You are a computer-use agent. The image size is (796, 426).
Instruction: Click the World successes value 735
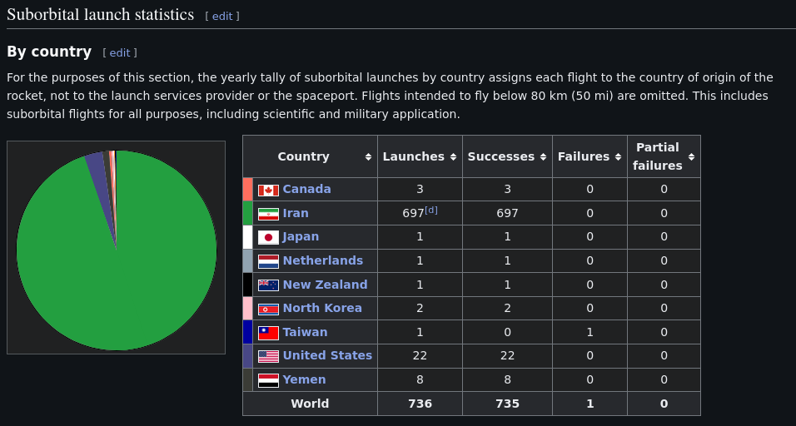[x=507, y=404]
